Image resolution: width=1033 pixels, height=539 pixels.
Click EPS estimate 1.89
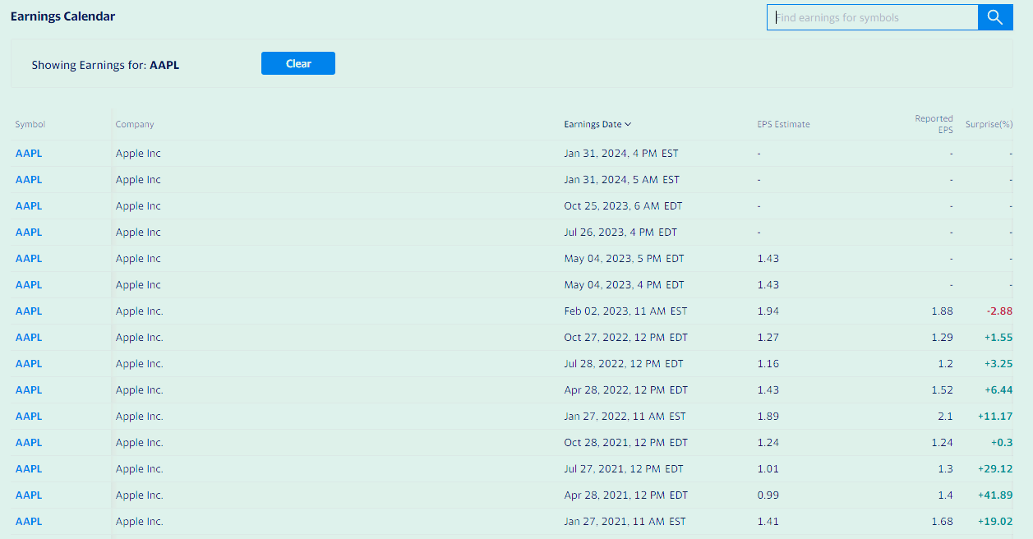(768, 417)
